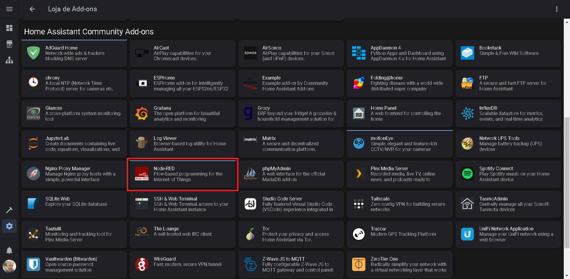This screenshot has width=570, height=279.
Task: Open the Settings gear in sidebar
Action: coord(9,226)
